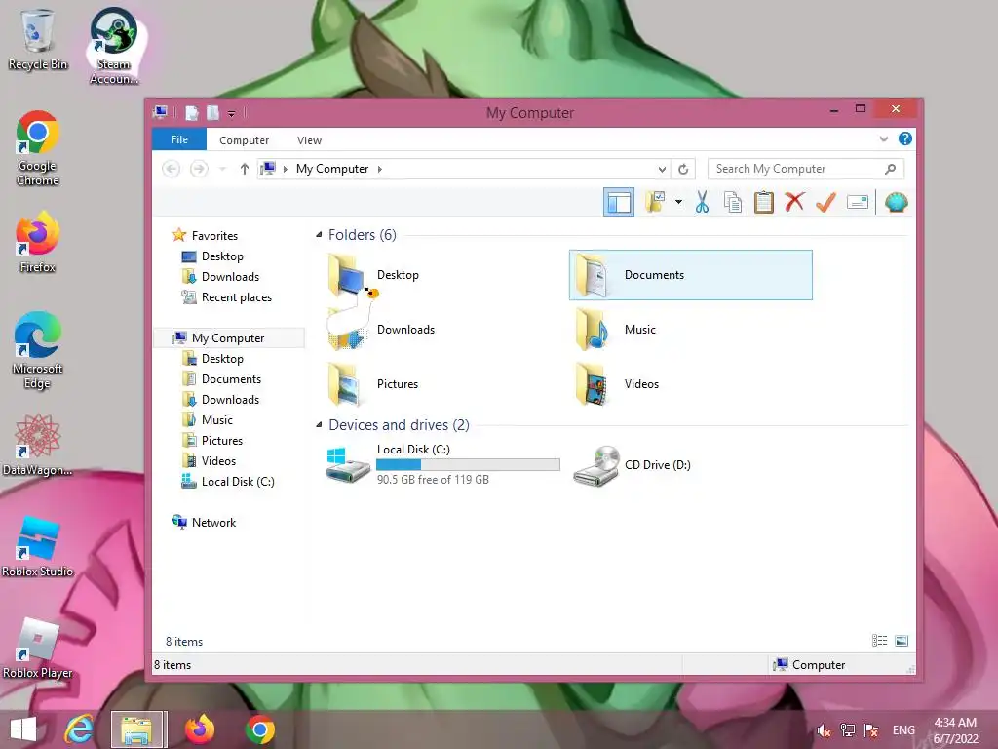Screen dimensions: 998x749
Task: Open the recent locations dropdown arrow
Action: pos(222,169)
